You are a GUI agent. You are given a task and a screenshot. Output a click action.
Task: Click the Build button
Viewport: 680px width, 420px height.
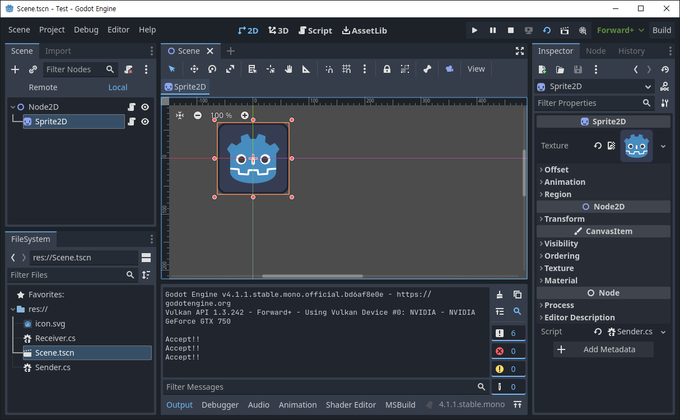click(662, 30)
